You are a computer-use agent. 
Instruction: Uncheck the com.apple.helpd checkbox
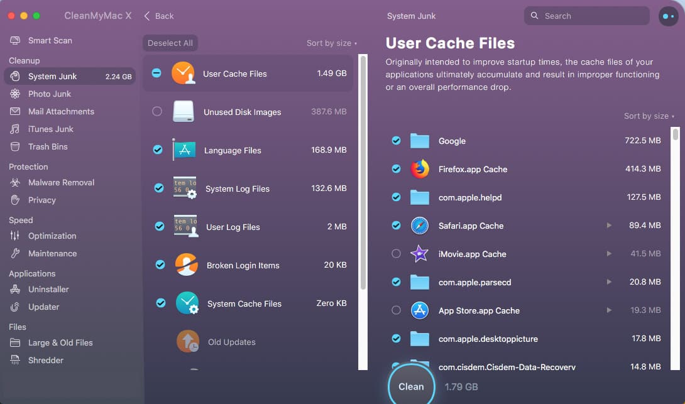[x=397, y=197]
